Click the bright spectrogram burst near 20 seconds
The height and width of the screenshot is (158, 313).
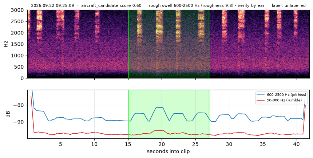(x=159, y=27)
